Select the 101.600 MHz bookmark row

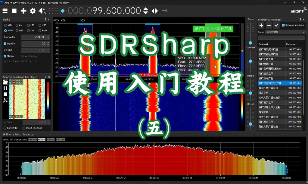tap(280, 93)
